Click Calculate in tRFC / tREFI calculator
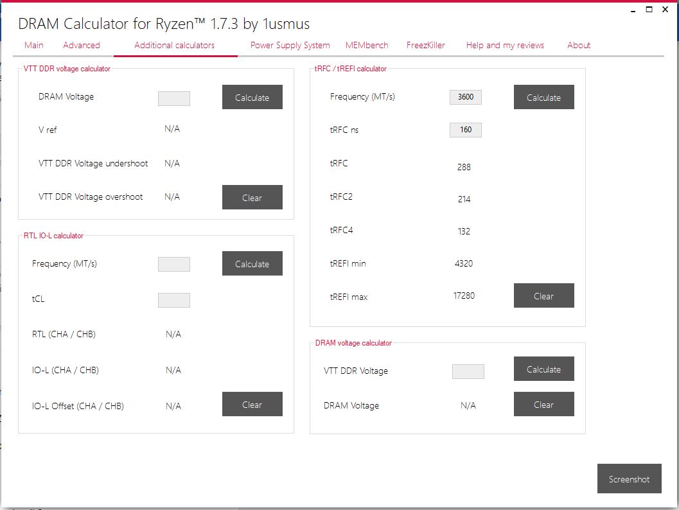This screenshot has width=679, height=510. [x=544, y=97]
